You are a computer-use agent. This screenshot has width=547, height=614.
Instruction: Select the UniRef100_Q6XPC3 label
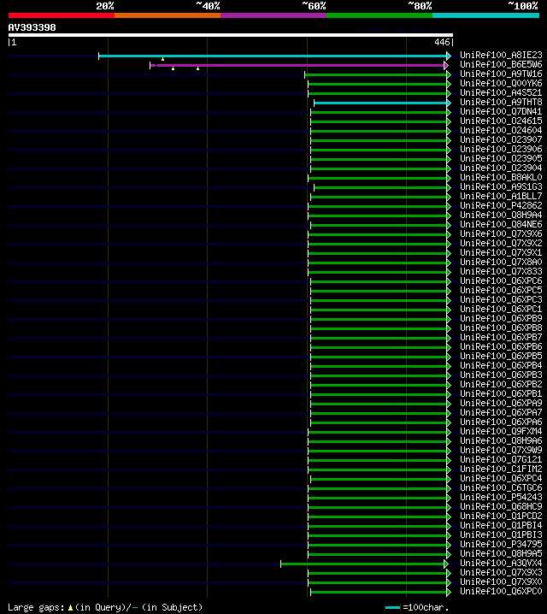501,299
